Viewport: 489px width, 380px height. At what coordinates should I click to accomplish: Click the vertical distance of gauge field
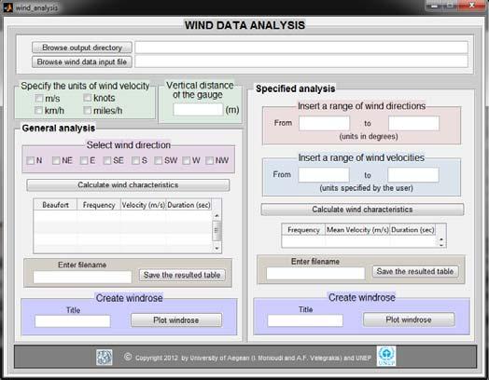pos(198,110)
